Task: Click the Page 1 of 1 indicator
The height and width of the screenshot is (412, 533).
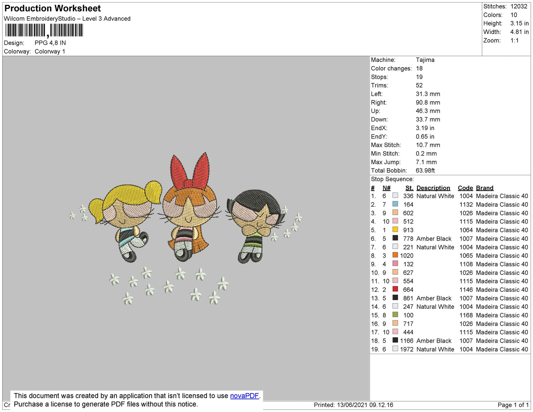Action: coord(513,405)
